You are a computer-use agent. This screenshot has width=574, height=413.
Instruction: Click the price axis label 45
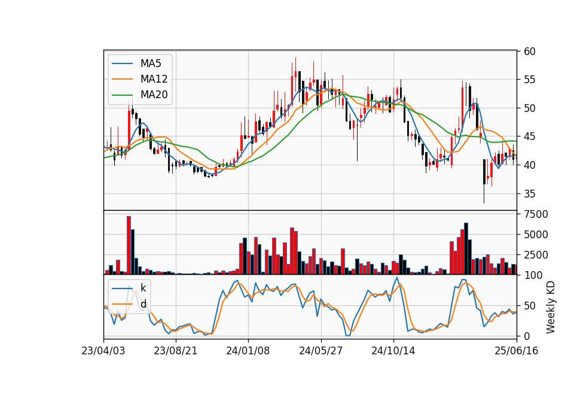[x=529, y=136]
